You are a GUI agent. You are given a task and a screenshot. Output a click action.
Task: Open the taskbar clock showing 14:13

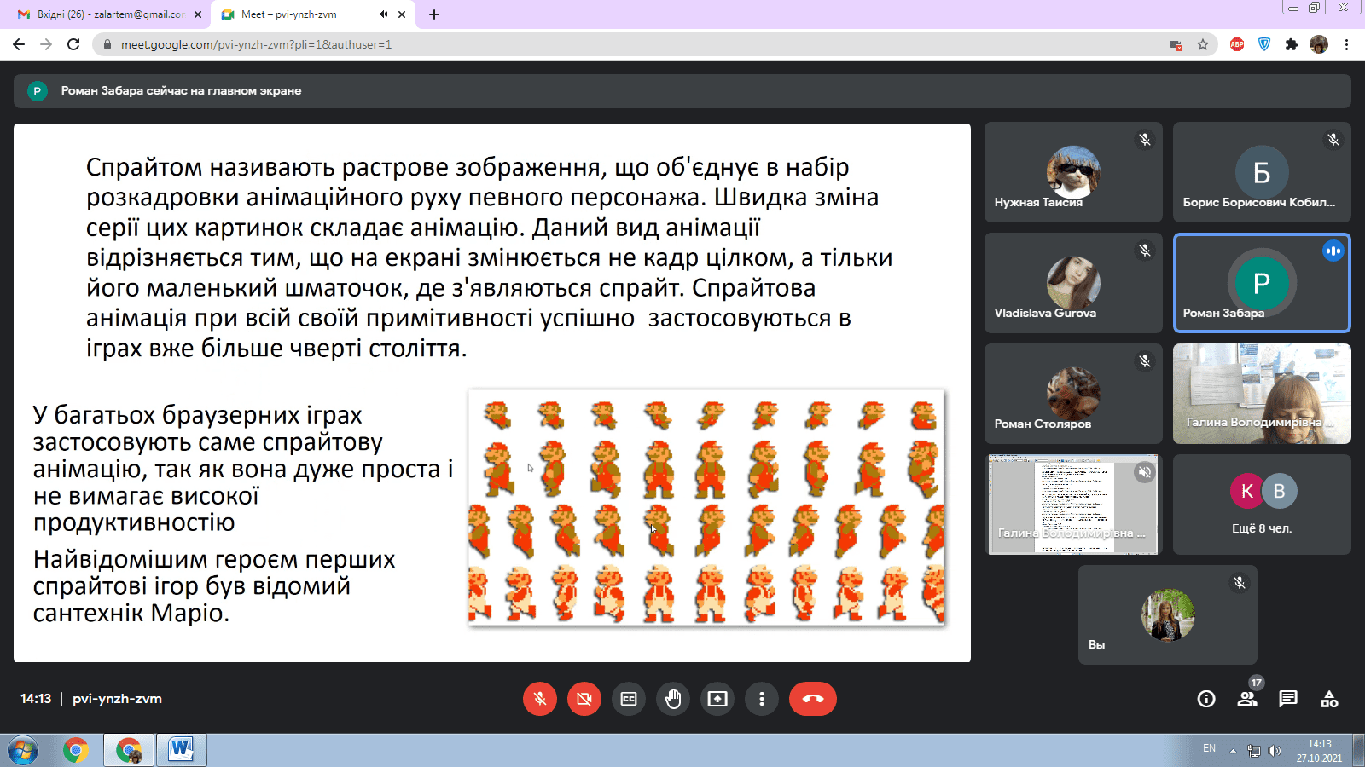[1319, 751]
